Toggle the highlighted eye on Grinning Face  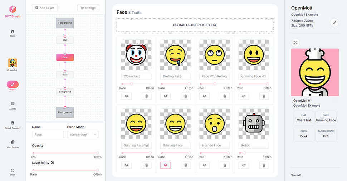coord(166,165)
